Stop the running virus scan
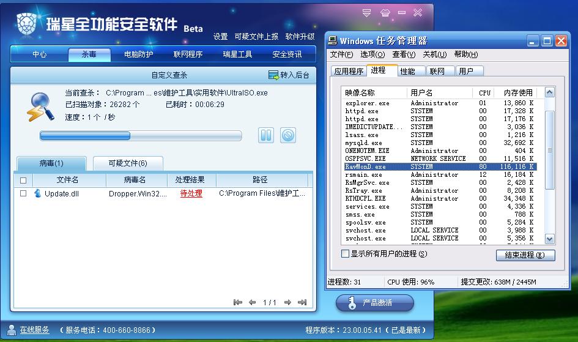Viewport: 578px width, 342px height. 288,135
